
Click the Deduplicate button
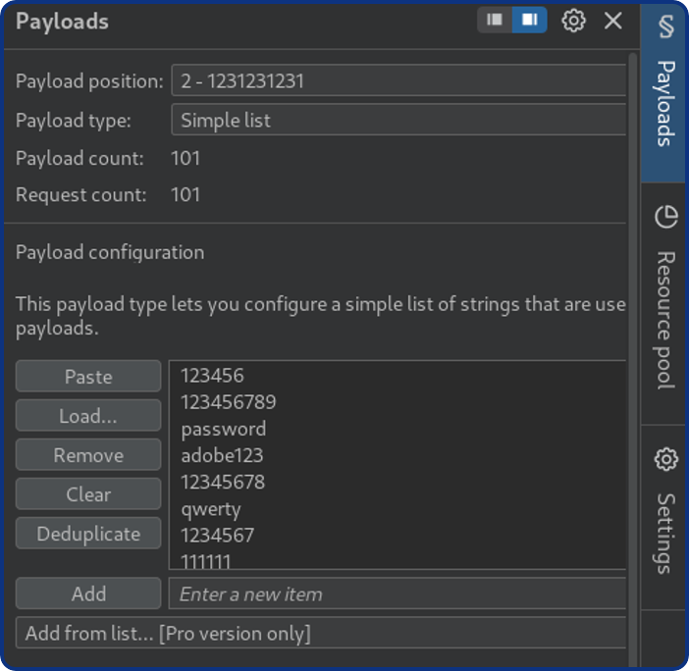[88, 533]
